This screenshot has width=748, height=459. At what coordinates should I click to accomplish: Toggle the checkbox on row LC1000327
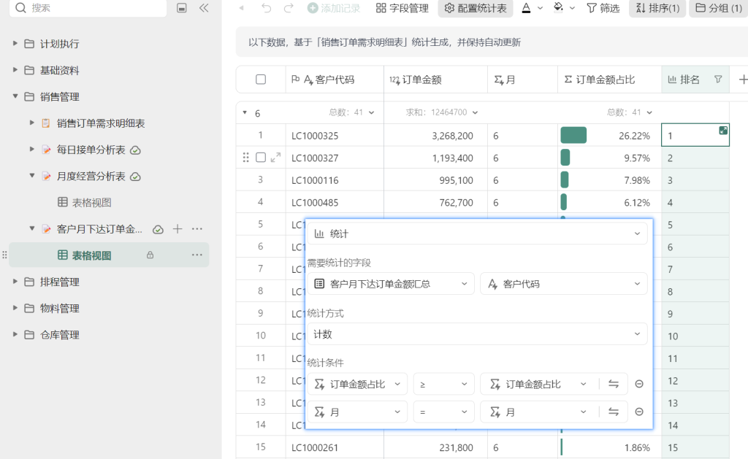click(261, 158)
